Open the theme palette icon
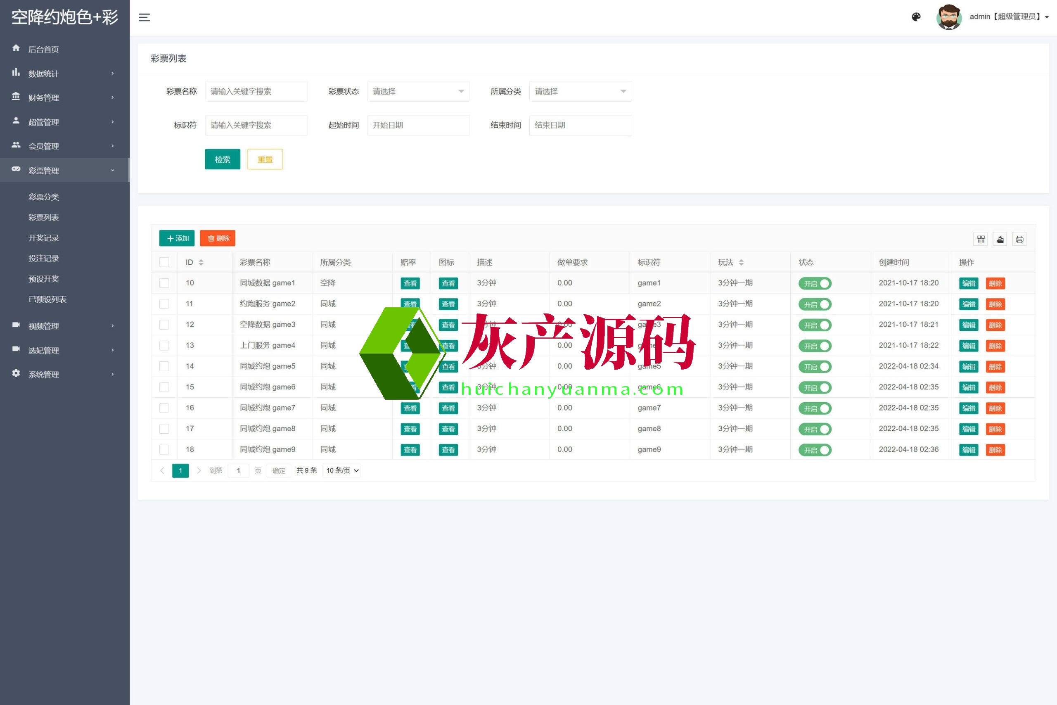The image size is (1057, 705). [916, 17]
